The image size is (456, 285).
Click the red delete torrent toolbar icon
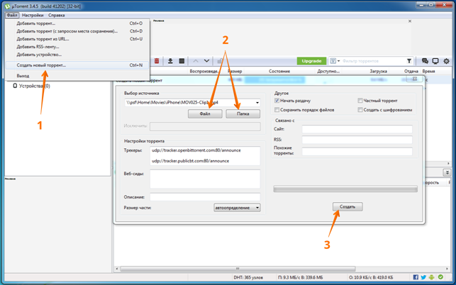pos(157,61)
